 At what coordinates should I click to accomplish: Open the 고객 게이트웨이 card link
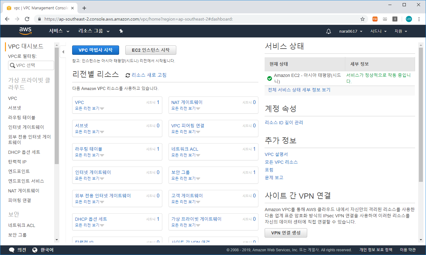click(187, 196)
